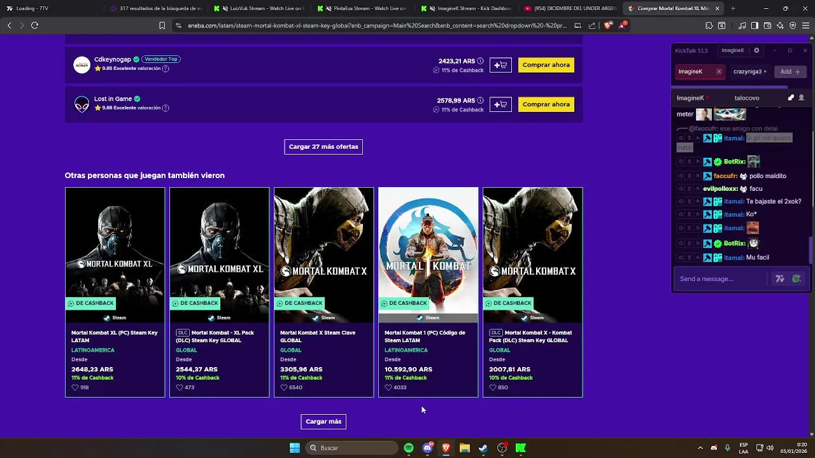Open KickTalk user list person icon
This screenshot has width=815, height=458.
coord(801,98)
